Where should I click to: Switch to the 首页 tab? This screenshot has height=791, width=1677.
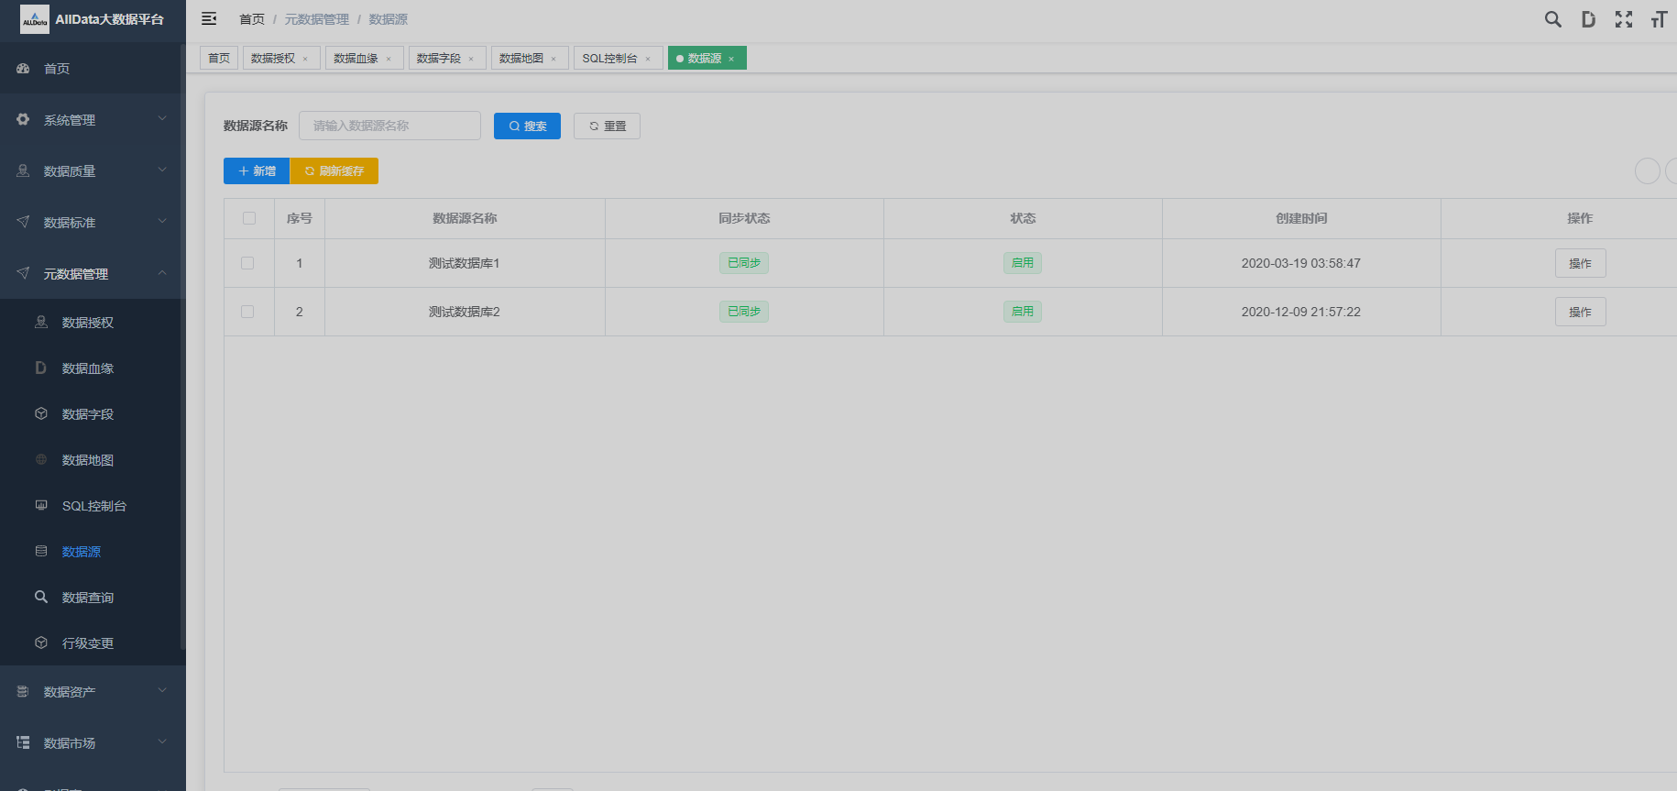click(x=219, y=58)
